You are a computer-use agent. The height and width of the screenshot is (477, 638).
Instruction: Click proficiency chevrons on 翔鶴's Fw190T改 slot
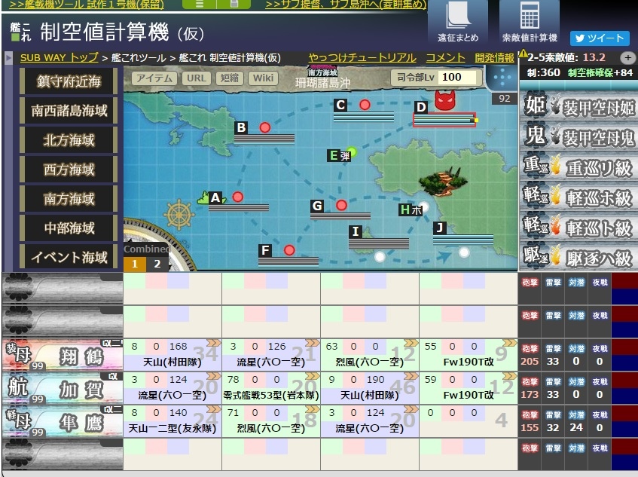pyautogui.click(x=510, y=343)
